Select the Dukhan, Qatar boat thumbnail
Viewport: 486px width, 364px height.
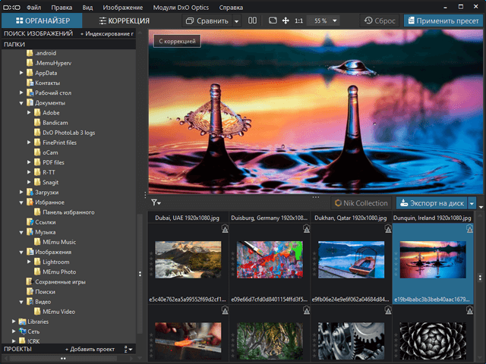350,259
